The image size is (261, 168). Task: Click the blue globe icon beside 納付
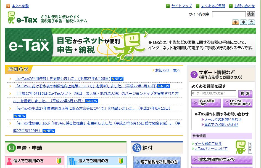coord(137,148)
